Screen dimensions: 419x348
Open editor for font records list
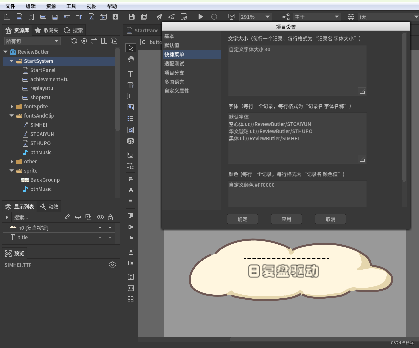click(x=362, y=159)
